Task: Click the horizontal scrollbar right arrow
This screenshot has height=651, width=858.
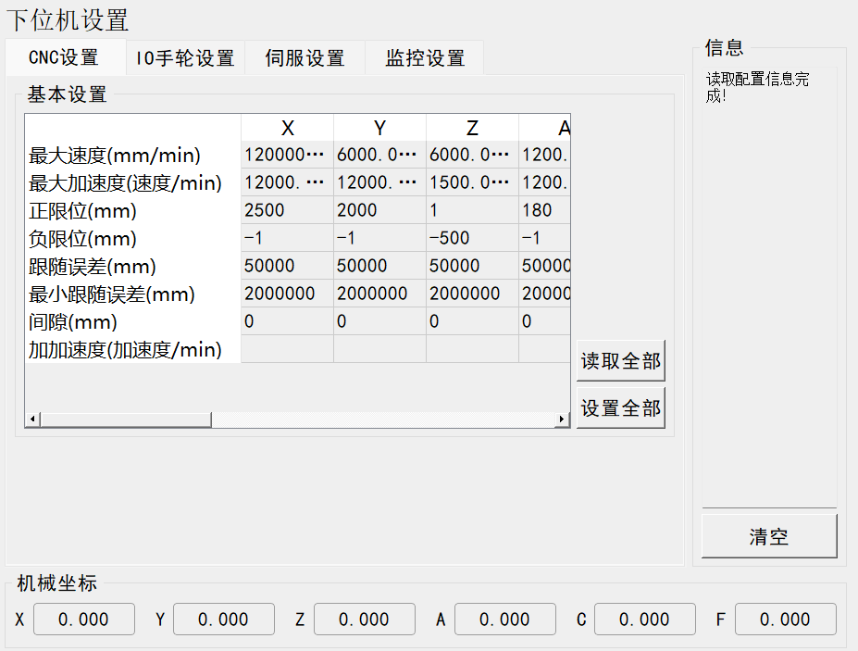Action: point(561,419)
